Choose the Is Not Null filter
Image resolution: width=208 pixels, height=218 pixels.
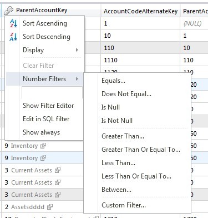(116, 121)
